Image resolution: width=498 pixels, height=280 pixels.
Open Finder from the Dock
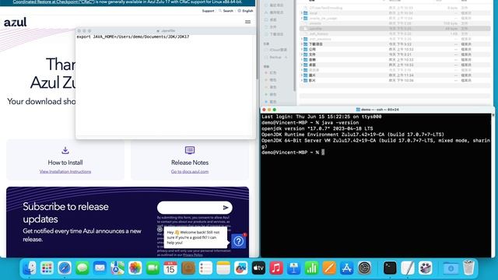pyautogui.click(x=30, y=268)
